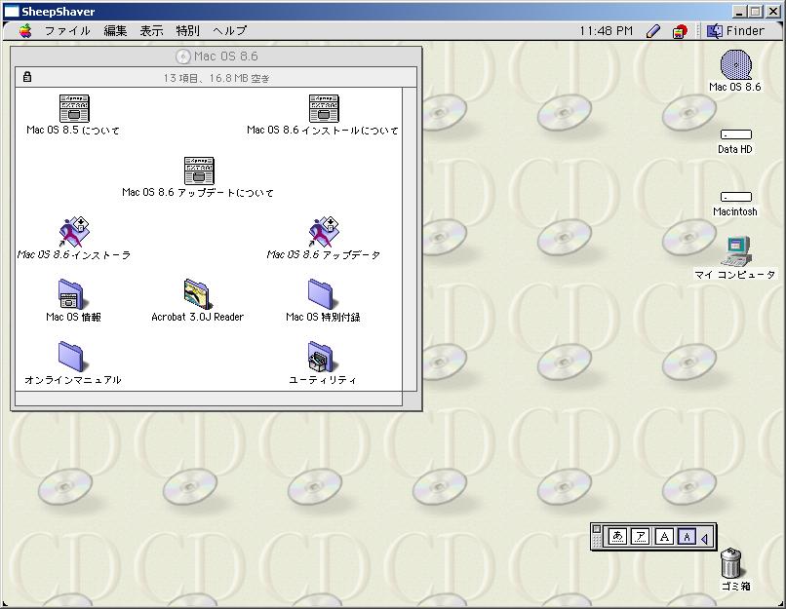Open the 特別 menu
The image size is (786, 609).
188,31
